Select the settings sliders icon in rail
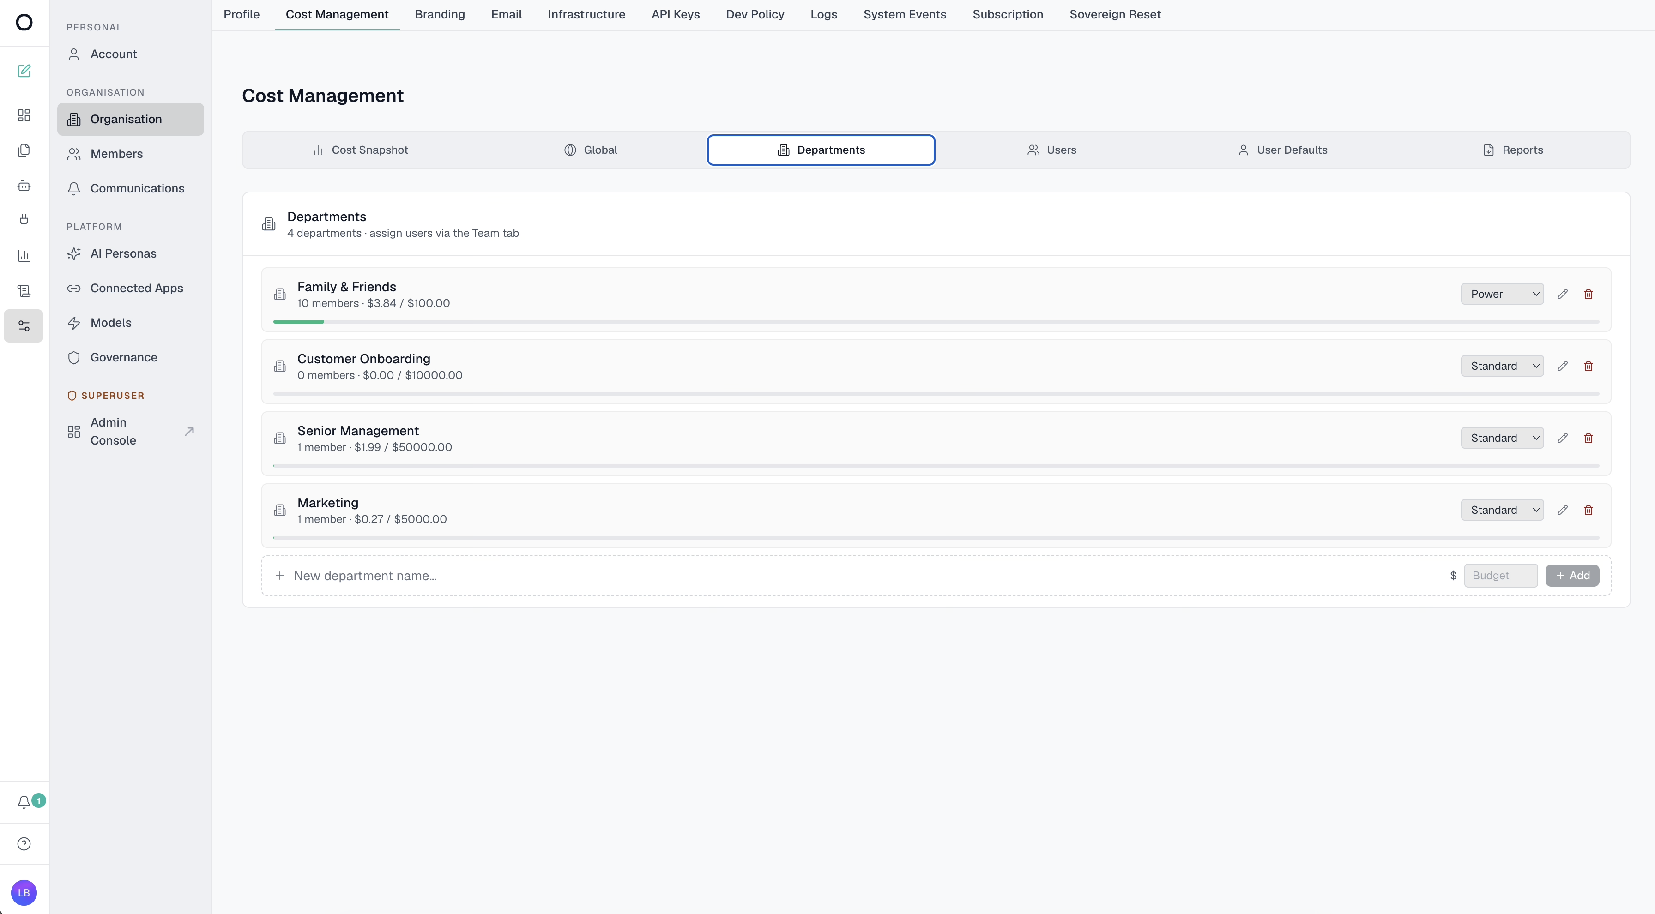This screenshot has height=914, width=1655. [24, 325]
